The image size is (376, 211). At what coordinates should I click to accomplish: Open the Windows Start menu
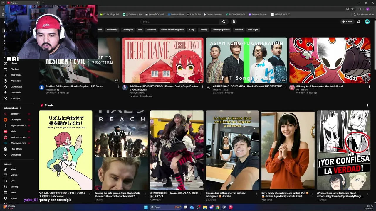click(146, 207)
